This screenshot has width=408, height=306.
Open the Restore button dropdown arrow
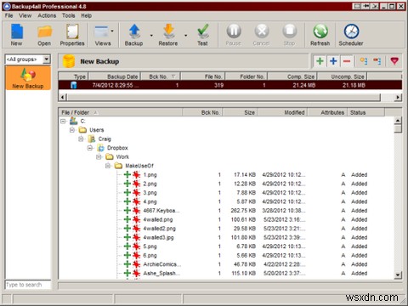tap(185, 36)
